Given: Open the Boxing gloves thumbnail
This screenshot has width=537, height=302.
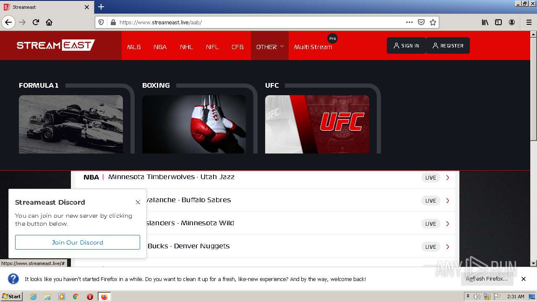Looking at the screenshot, I should point(194,124).
